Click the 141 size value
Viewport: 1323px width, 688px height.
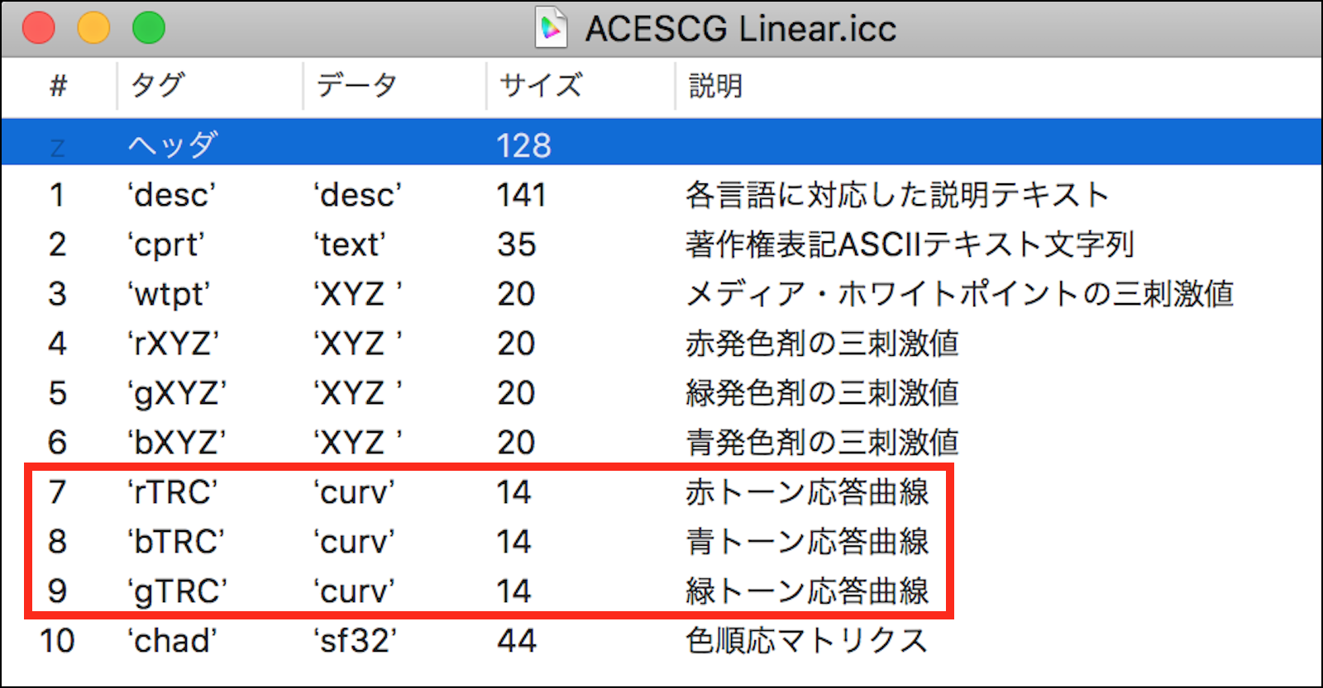(521, 196)
